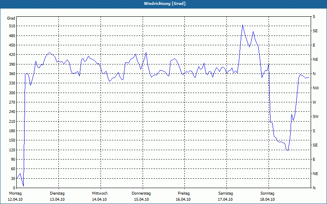This screenshot has height=204, width=327.
Task: Click the date '17.04.10'
Action: click(x=225, y=200)
